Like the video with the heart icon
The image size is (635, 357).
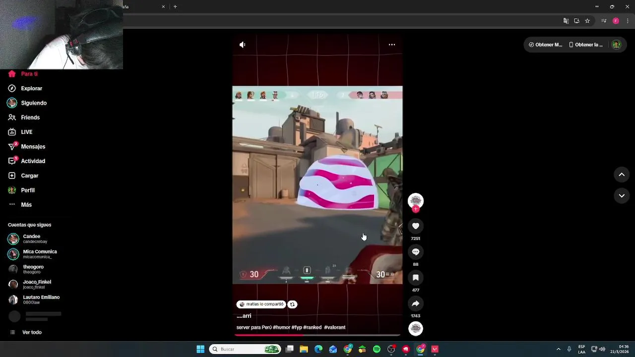[416, 226]
